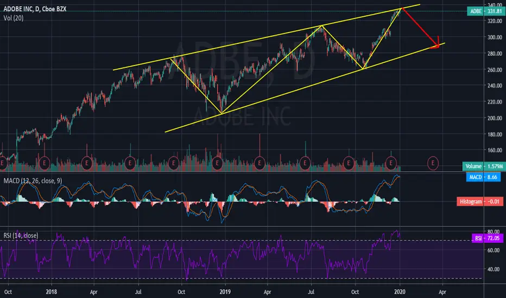Image resolution: width=506 pixels, height=298 pixels.
Task: Click the Apr label right after 2020
Action: tap(442, 292)
